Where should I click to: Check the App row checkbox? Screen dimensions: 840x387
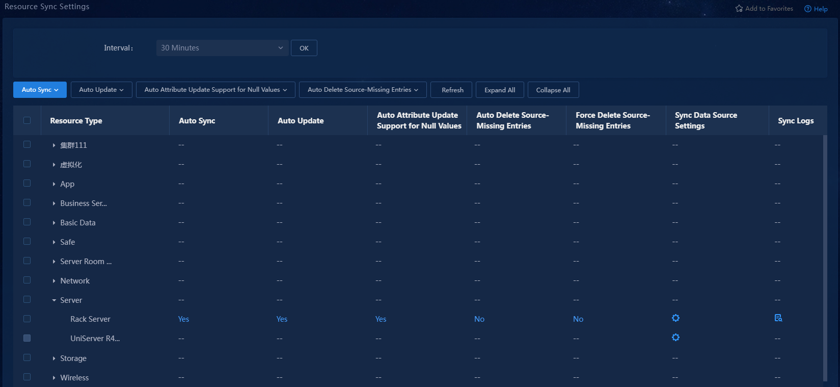[x=27, y=183]
